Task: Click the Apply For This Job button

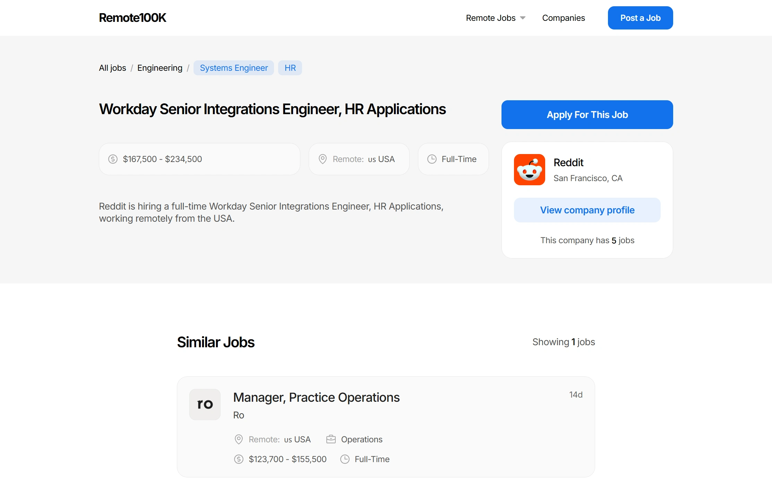Action: click(587, 114)
